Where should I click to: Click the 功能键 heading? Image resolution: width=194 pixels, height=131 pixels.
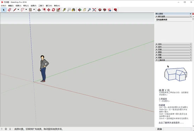pyautogui.click(x=162, y=105)
